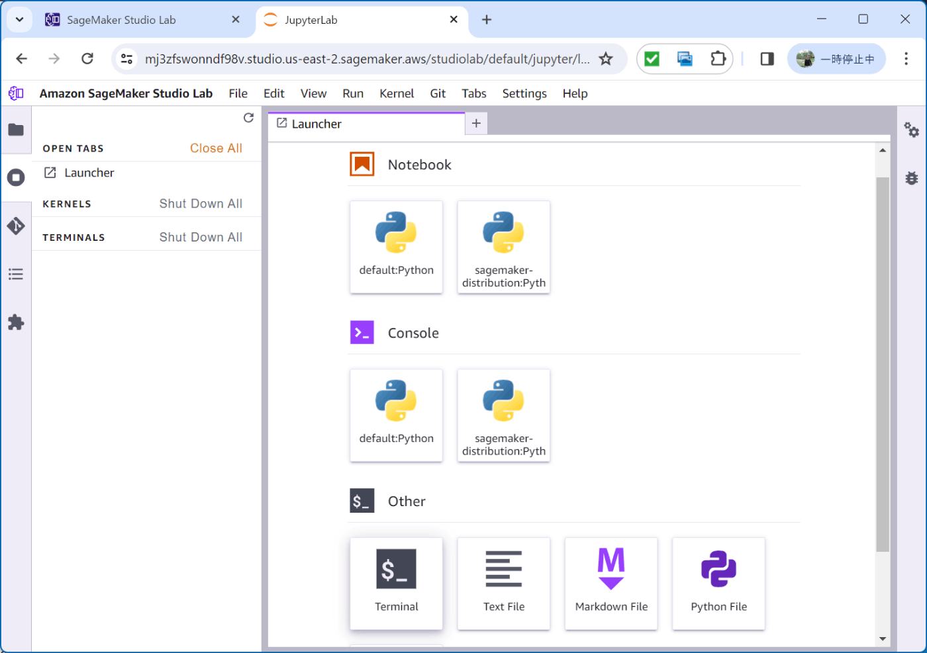The width and height of the screenshot is (927, 653).
Task: Click the green checkmark extension icon
Action: point(652,59)
